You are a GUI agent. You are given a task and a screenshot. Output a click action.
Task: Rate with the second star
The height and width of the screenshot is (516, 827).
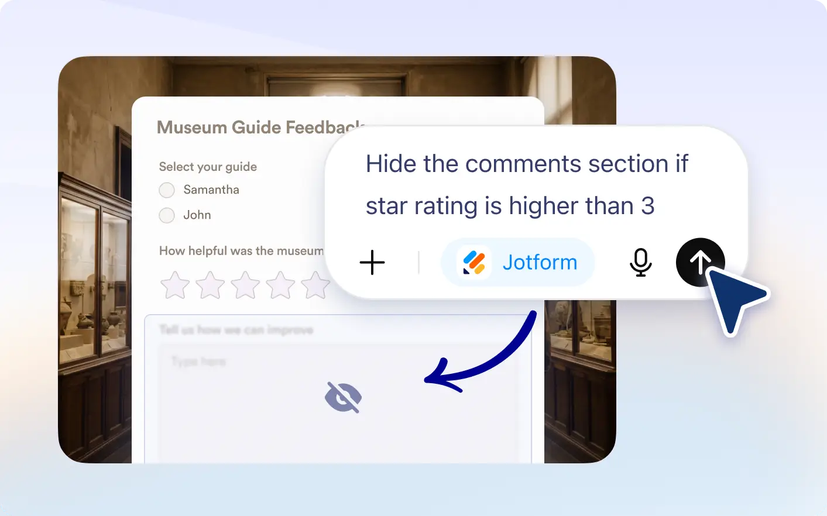(x=210, y=285)
